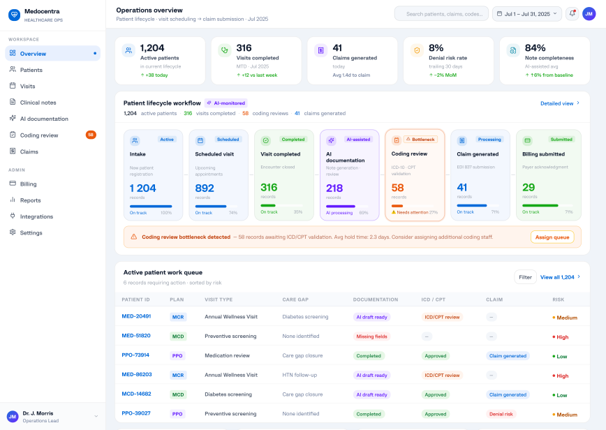Open the notifications bell icon
The width and height of the screenshot is (606, 430).
572,14
